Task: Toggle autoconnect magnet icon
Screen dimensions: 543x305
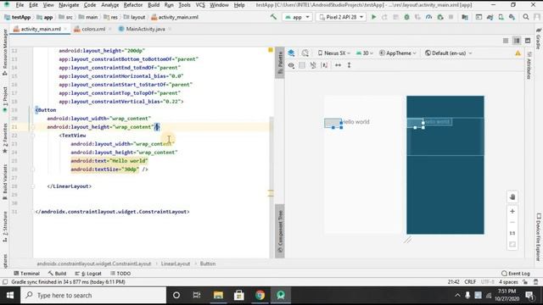Action: pyautogui.click(x=302, y=65)
